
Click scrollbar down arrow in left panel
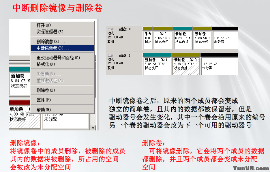pyautogui.click(x=93, y=128)
